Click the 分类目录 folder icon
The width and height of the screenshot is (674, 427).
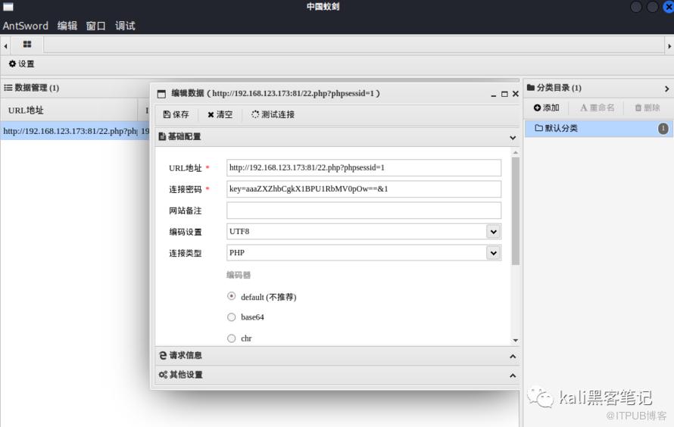click(531, 88)
